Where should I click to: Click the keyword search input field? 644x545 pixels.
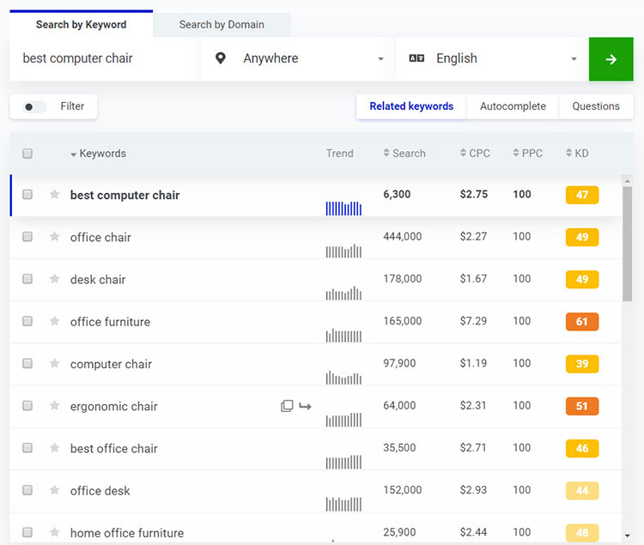[106, 59]
